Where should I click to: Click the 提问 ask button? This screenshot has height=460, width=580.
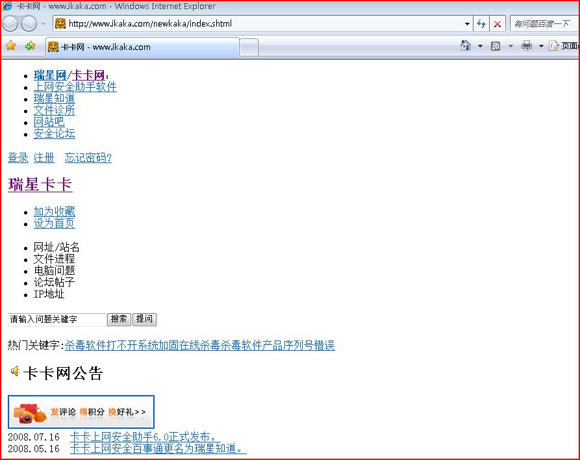pos(144,319)
